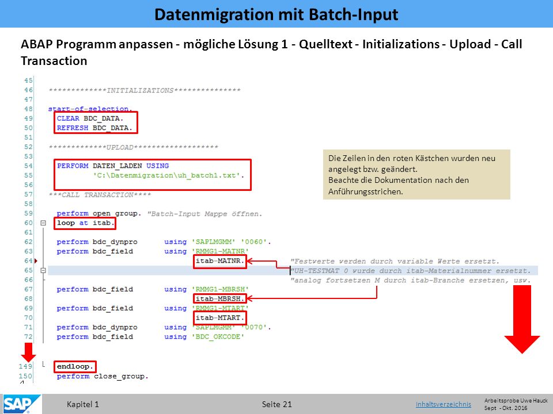Click 'itab-MTART.' in the code
The width and height of the screenshot is (553, 414).
pos(220,318)
